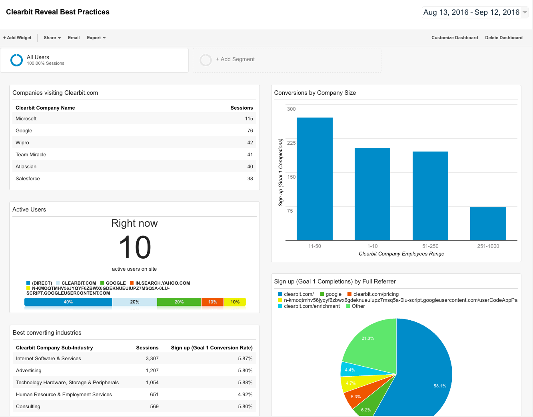
Task: Open the date range dropdown arrow
Action: 525,12
